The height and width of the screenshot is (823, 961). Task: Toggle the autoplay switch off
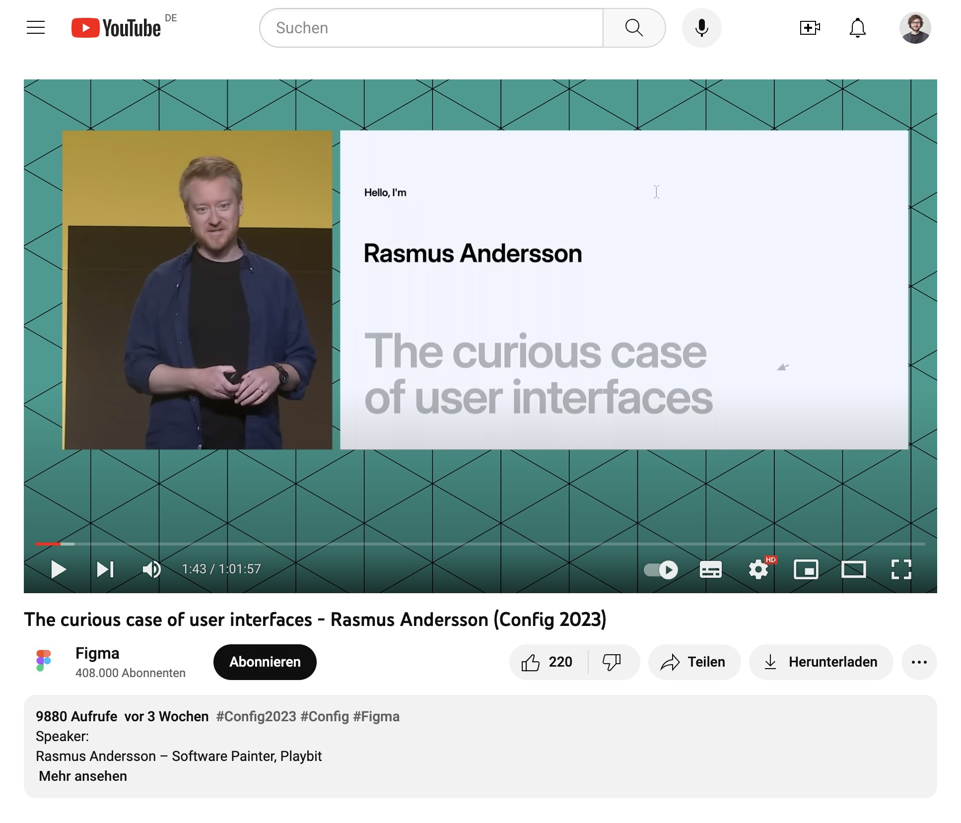pos(661,569)
